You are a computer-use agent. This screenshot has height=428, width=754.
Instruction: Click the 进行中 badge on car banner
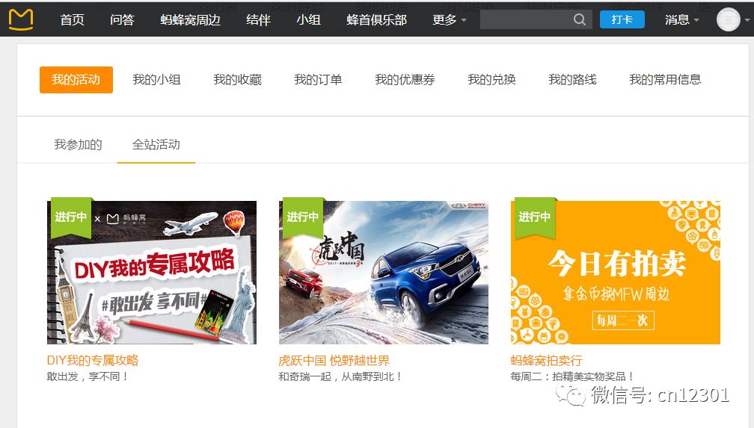click(x=302, y=217)
